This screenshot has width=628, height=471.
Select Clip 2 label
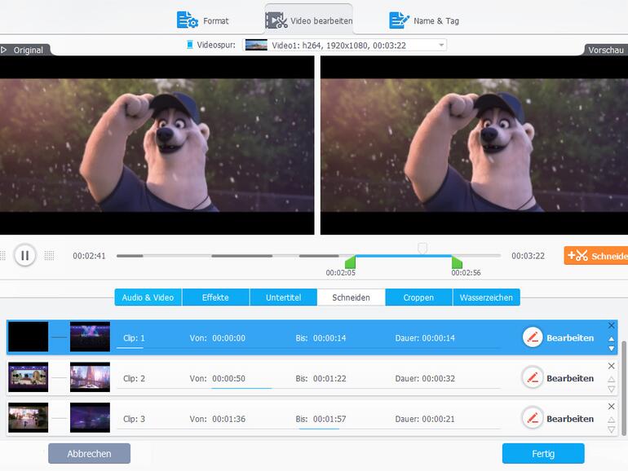point(134,379)
